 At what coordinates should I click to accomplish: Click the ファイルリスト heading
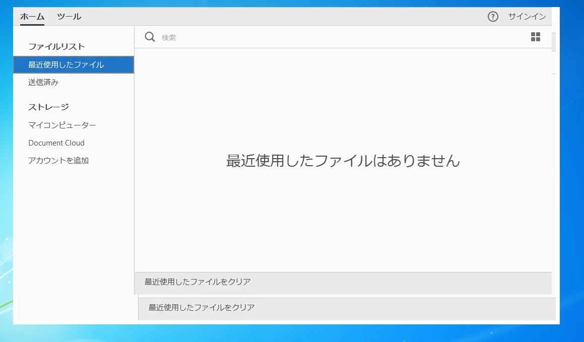click(56, 46)
